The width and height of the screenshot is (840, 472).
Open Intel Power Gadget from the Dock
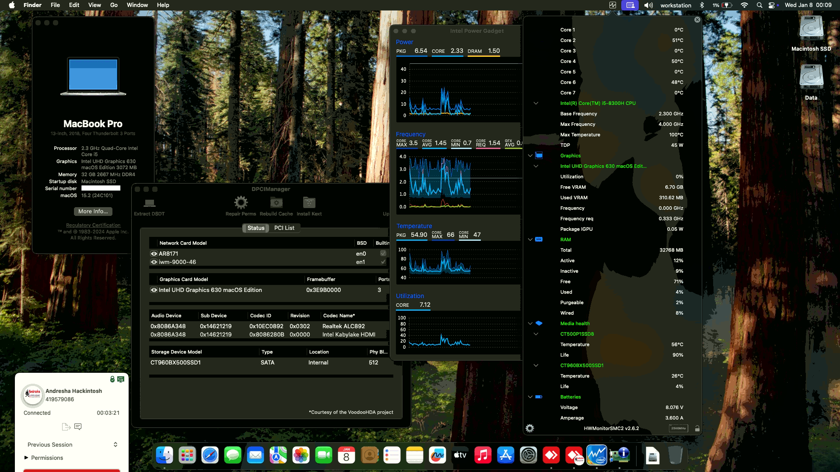tap(597, 456)
